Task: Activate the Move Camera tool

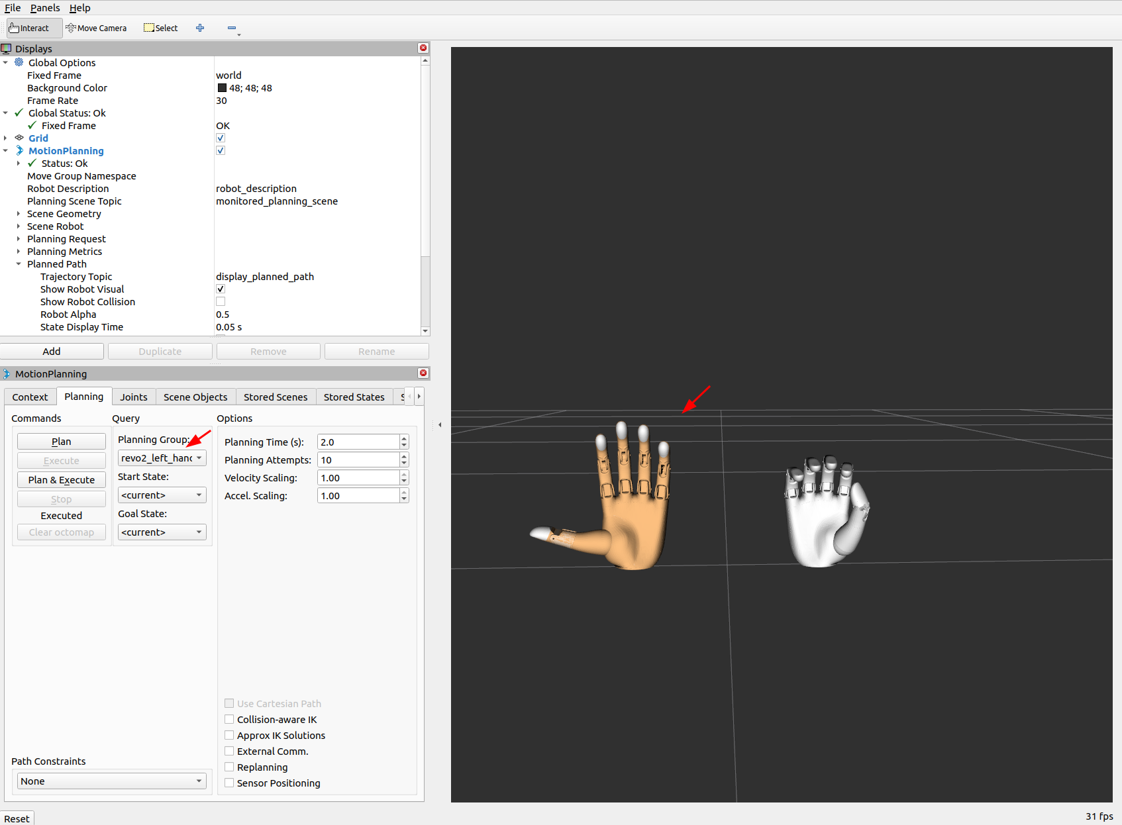Action: (97, 28)
